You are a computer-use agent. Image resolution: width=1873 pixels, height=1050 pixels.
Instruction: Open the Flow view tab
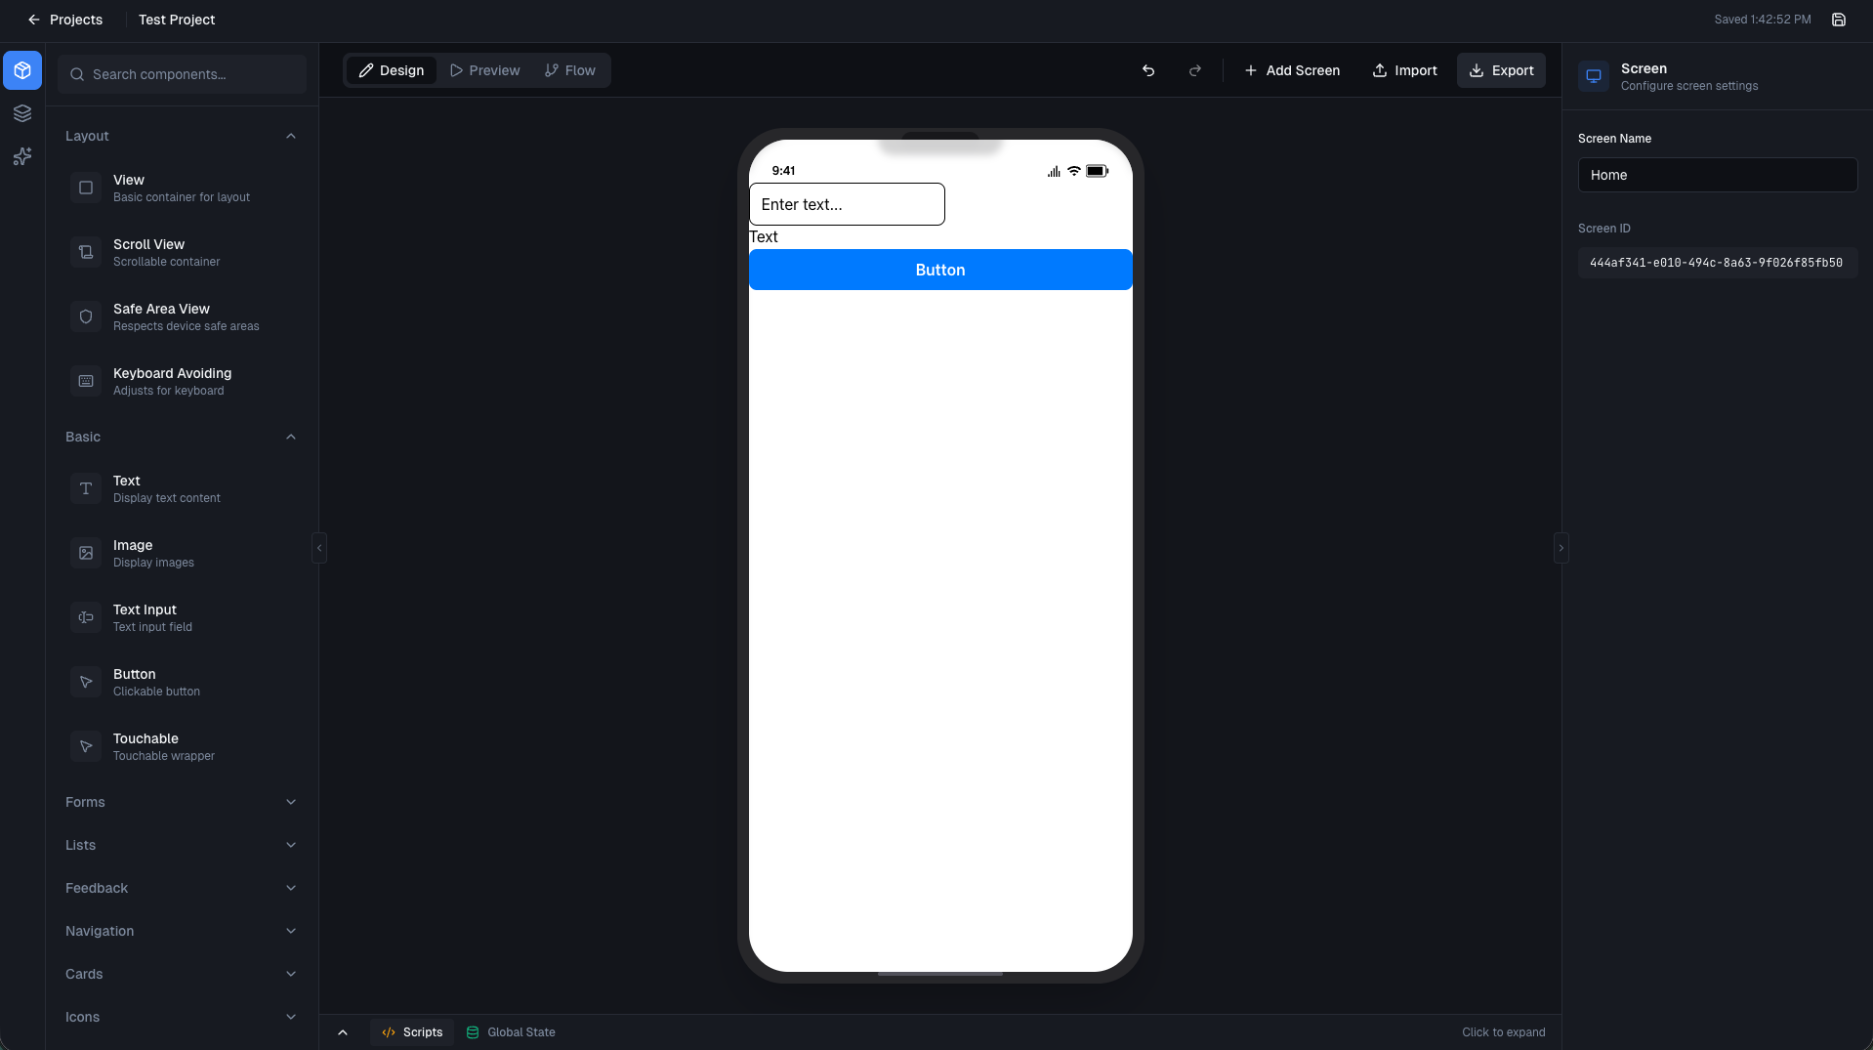pos(570,69)
